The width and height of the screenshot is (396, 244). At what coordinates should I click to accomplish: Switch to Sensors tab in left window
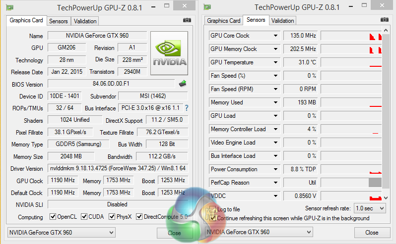point(59,21)
